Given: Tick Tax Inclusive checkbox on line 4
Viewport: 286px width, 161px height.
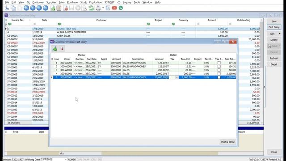Looking at the screenshot, I should click(219, 74).
